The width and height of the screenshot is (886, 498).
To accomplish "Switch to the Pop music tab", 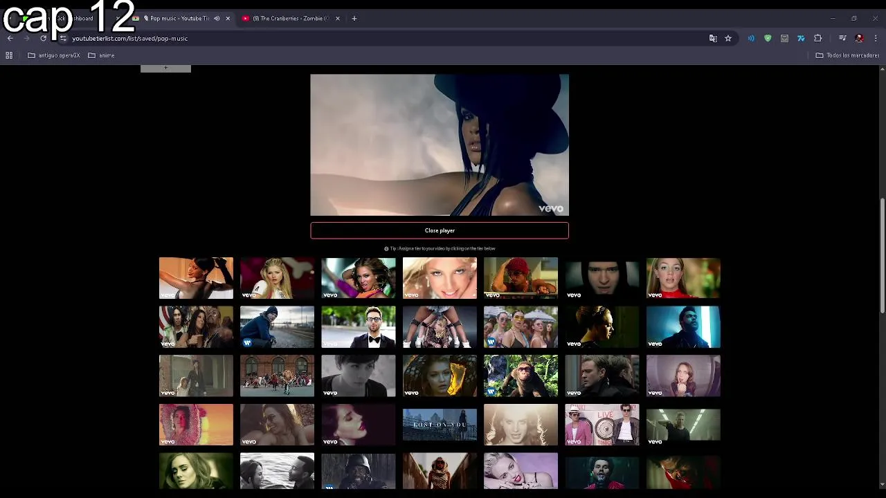I will 179,19.
